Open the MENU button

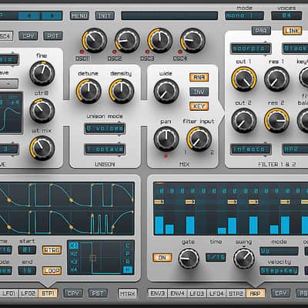coord(79,16)
